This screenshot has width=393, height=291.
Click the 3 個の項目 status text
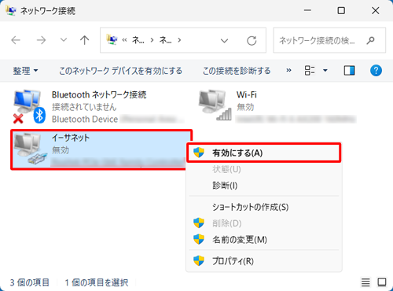tap(29, 282)
